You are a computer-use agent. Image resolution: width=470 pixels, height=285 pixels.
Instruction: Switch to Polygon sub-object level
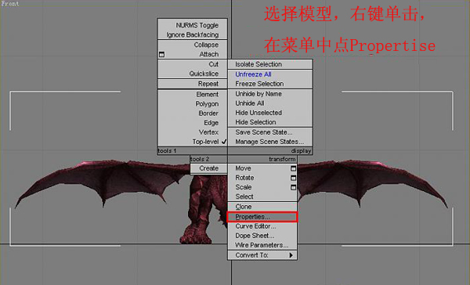tap(207, 104)
